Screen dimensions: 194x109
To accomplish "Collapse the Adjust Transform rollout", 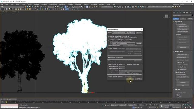I will (180, 72).
